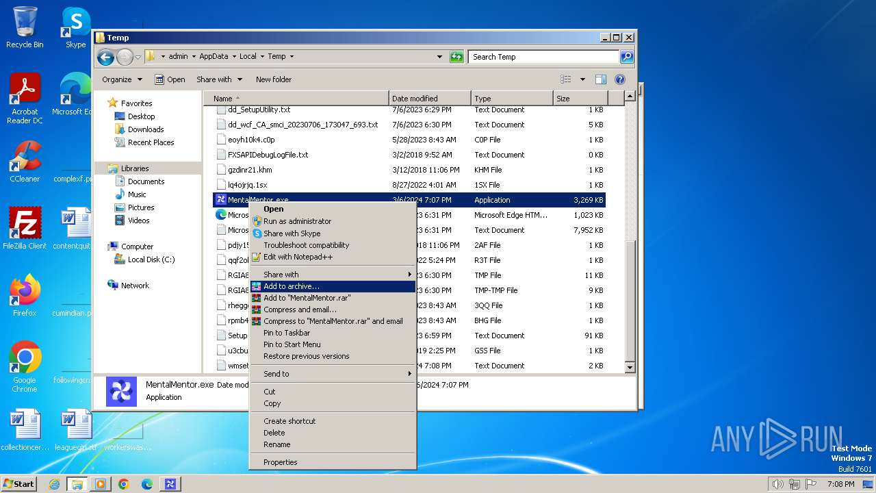Click Properties in the context menu
Image resolution: width=876 pixels, height=493 pixels.
pyautogui.click(x=281, y=462)
